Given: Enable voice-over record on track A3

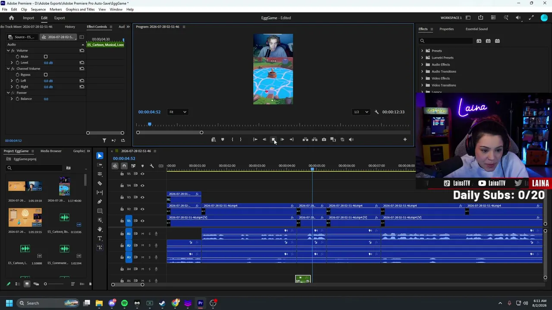Looking at the screenshot, I should coord(156,257).
